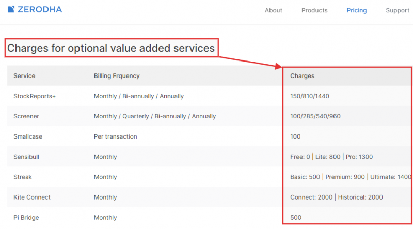Select the 'Charges for optional value added services' heading
The width and height of the screenshot is (413, 229).
111,48
